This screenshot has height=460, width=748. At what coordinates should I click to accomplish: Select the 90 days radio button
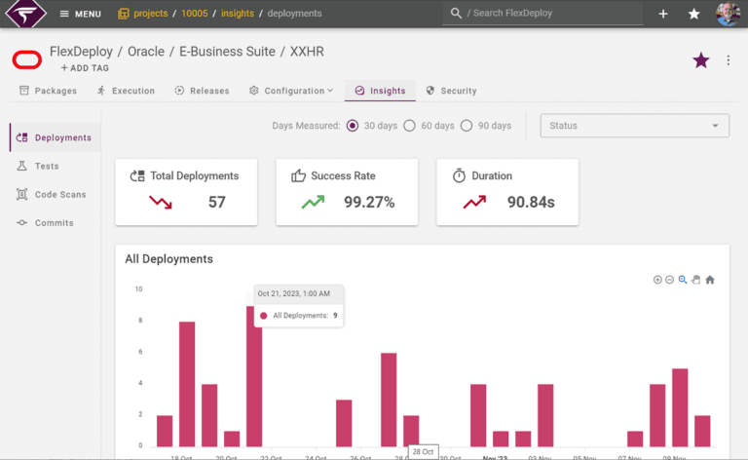coord(467,126)
